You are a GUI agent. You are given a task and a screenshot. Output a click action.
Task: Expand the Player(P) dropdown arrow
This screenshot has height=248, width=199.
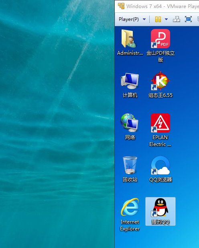144,19
